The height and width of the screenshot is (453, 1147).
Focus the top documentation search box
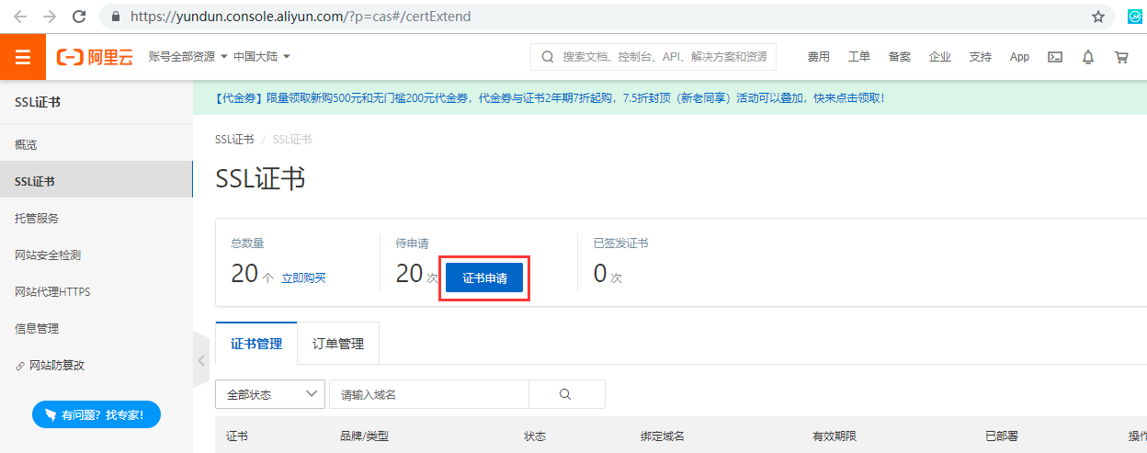(x=664, y=57)
